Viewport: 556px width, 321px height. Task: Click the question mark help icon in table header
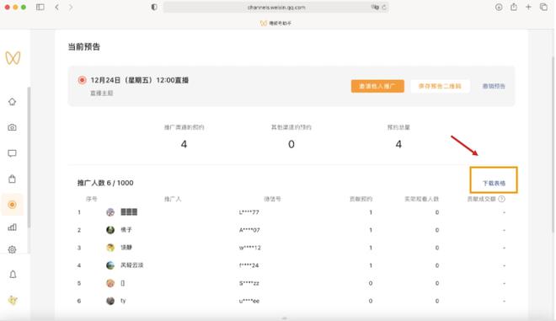[501, 199]
